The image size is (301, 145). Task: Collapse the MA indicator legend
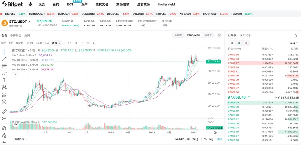(x=14, y=74)
